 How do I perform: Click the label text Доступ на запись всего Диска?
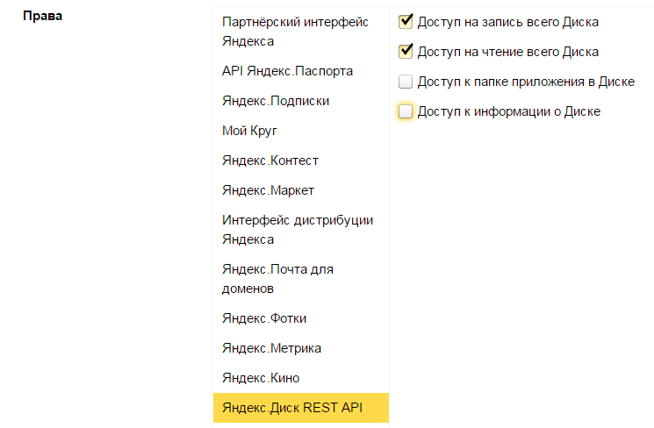click(x=508, y=22)
